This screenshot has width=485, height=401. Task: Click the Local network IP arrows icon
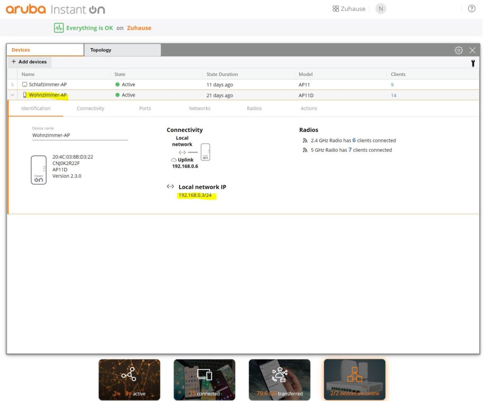[170, 187]
